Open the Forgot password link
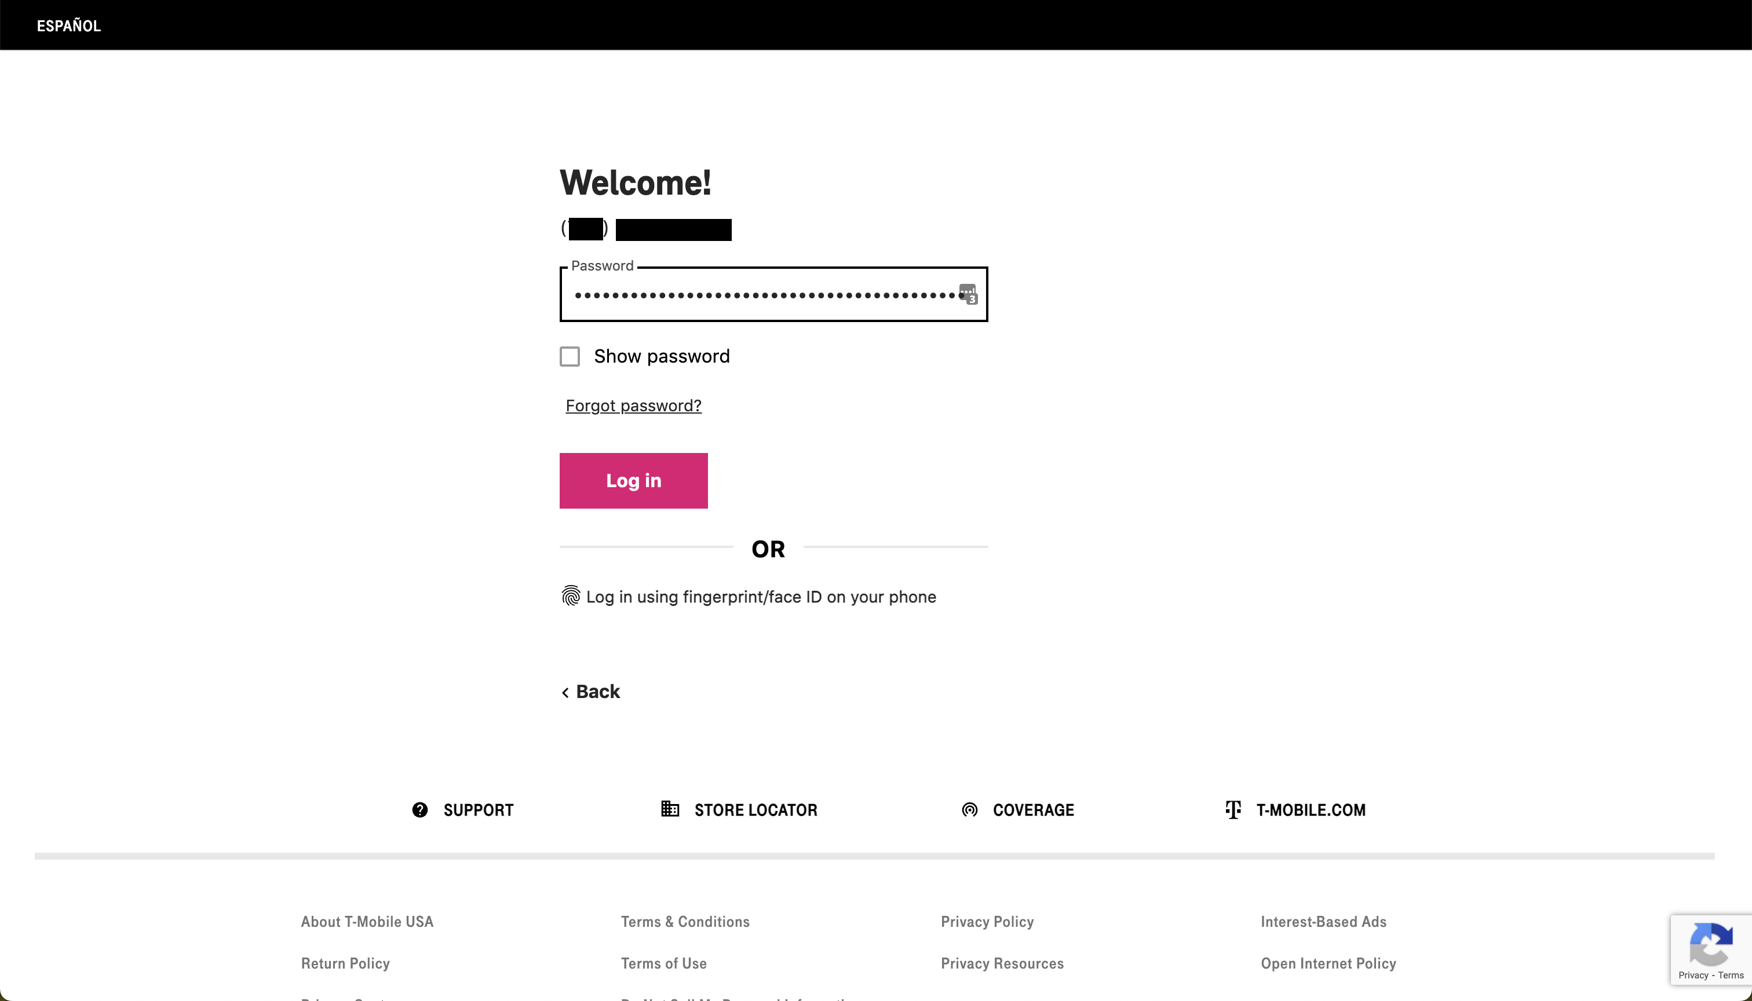 633,405
